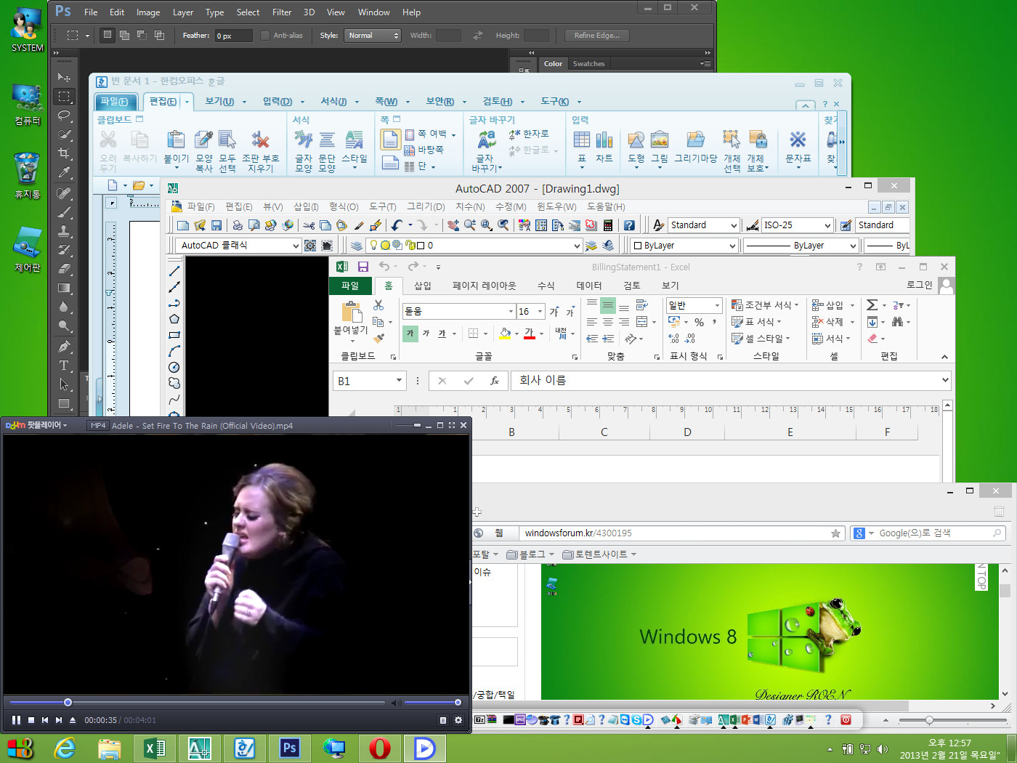Open Opera from the Windows taskbar
Screen dimensions: 1017x763
379,748
